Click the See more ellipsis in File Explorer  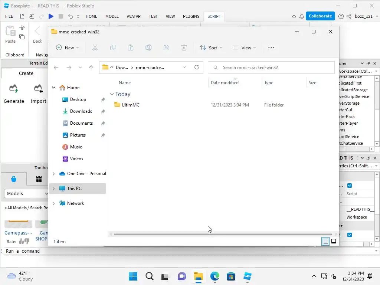(x=271, y=48)
